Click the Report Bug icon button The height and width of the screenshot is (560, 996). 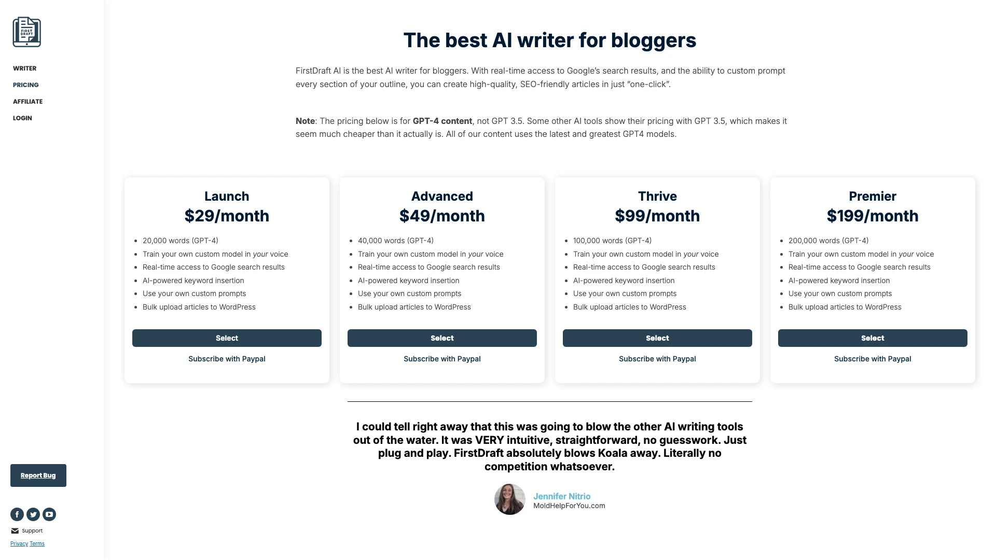click(38, 474)
